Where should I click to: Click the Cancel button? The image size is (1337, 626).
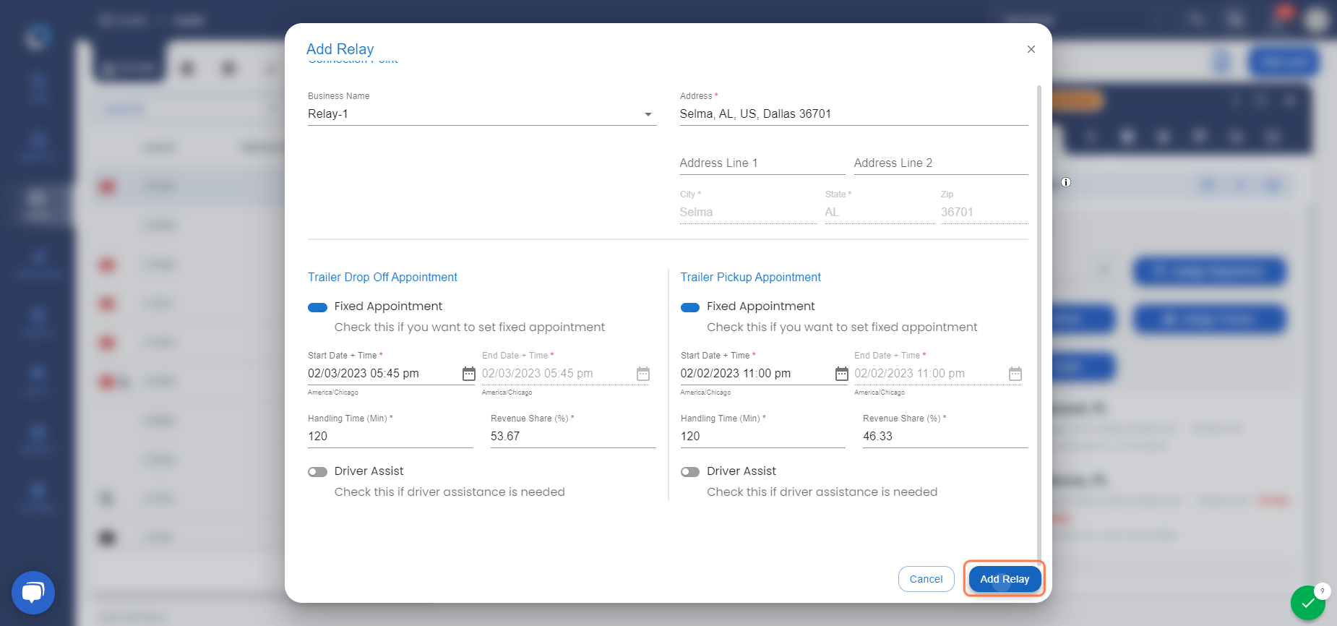[926, 579]
